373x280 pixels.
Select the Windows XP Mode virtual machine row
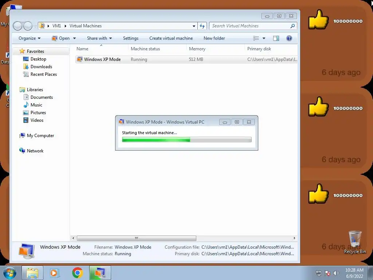[x=186, y=59]
